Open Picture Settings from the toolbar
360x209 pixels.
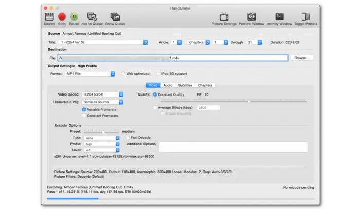pos(224,17)
